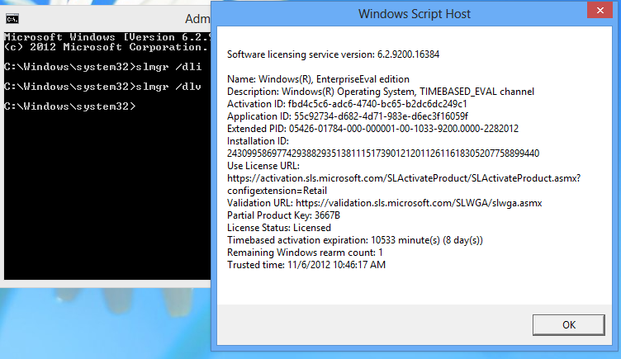Click the 'slmgr /dli' command line
Image resolution: width=621 pixels, height=359 pixels.
coord(103,67)
